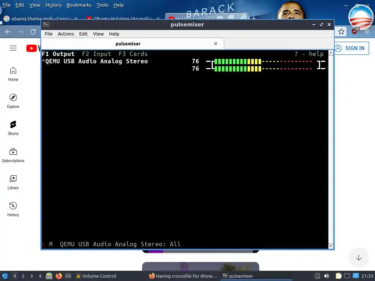The image size is (375, 281).
Task: Open the volume speaker tray icon
Action: coord(326,276)
